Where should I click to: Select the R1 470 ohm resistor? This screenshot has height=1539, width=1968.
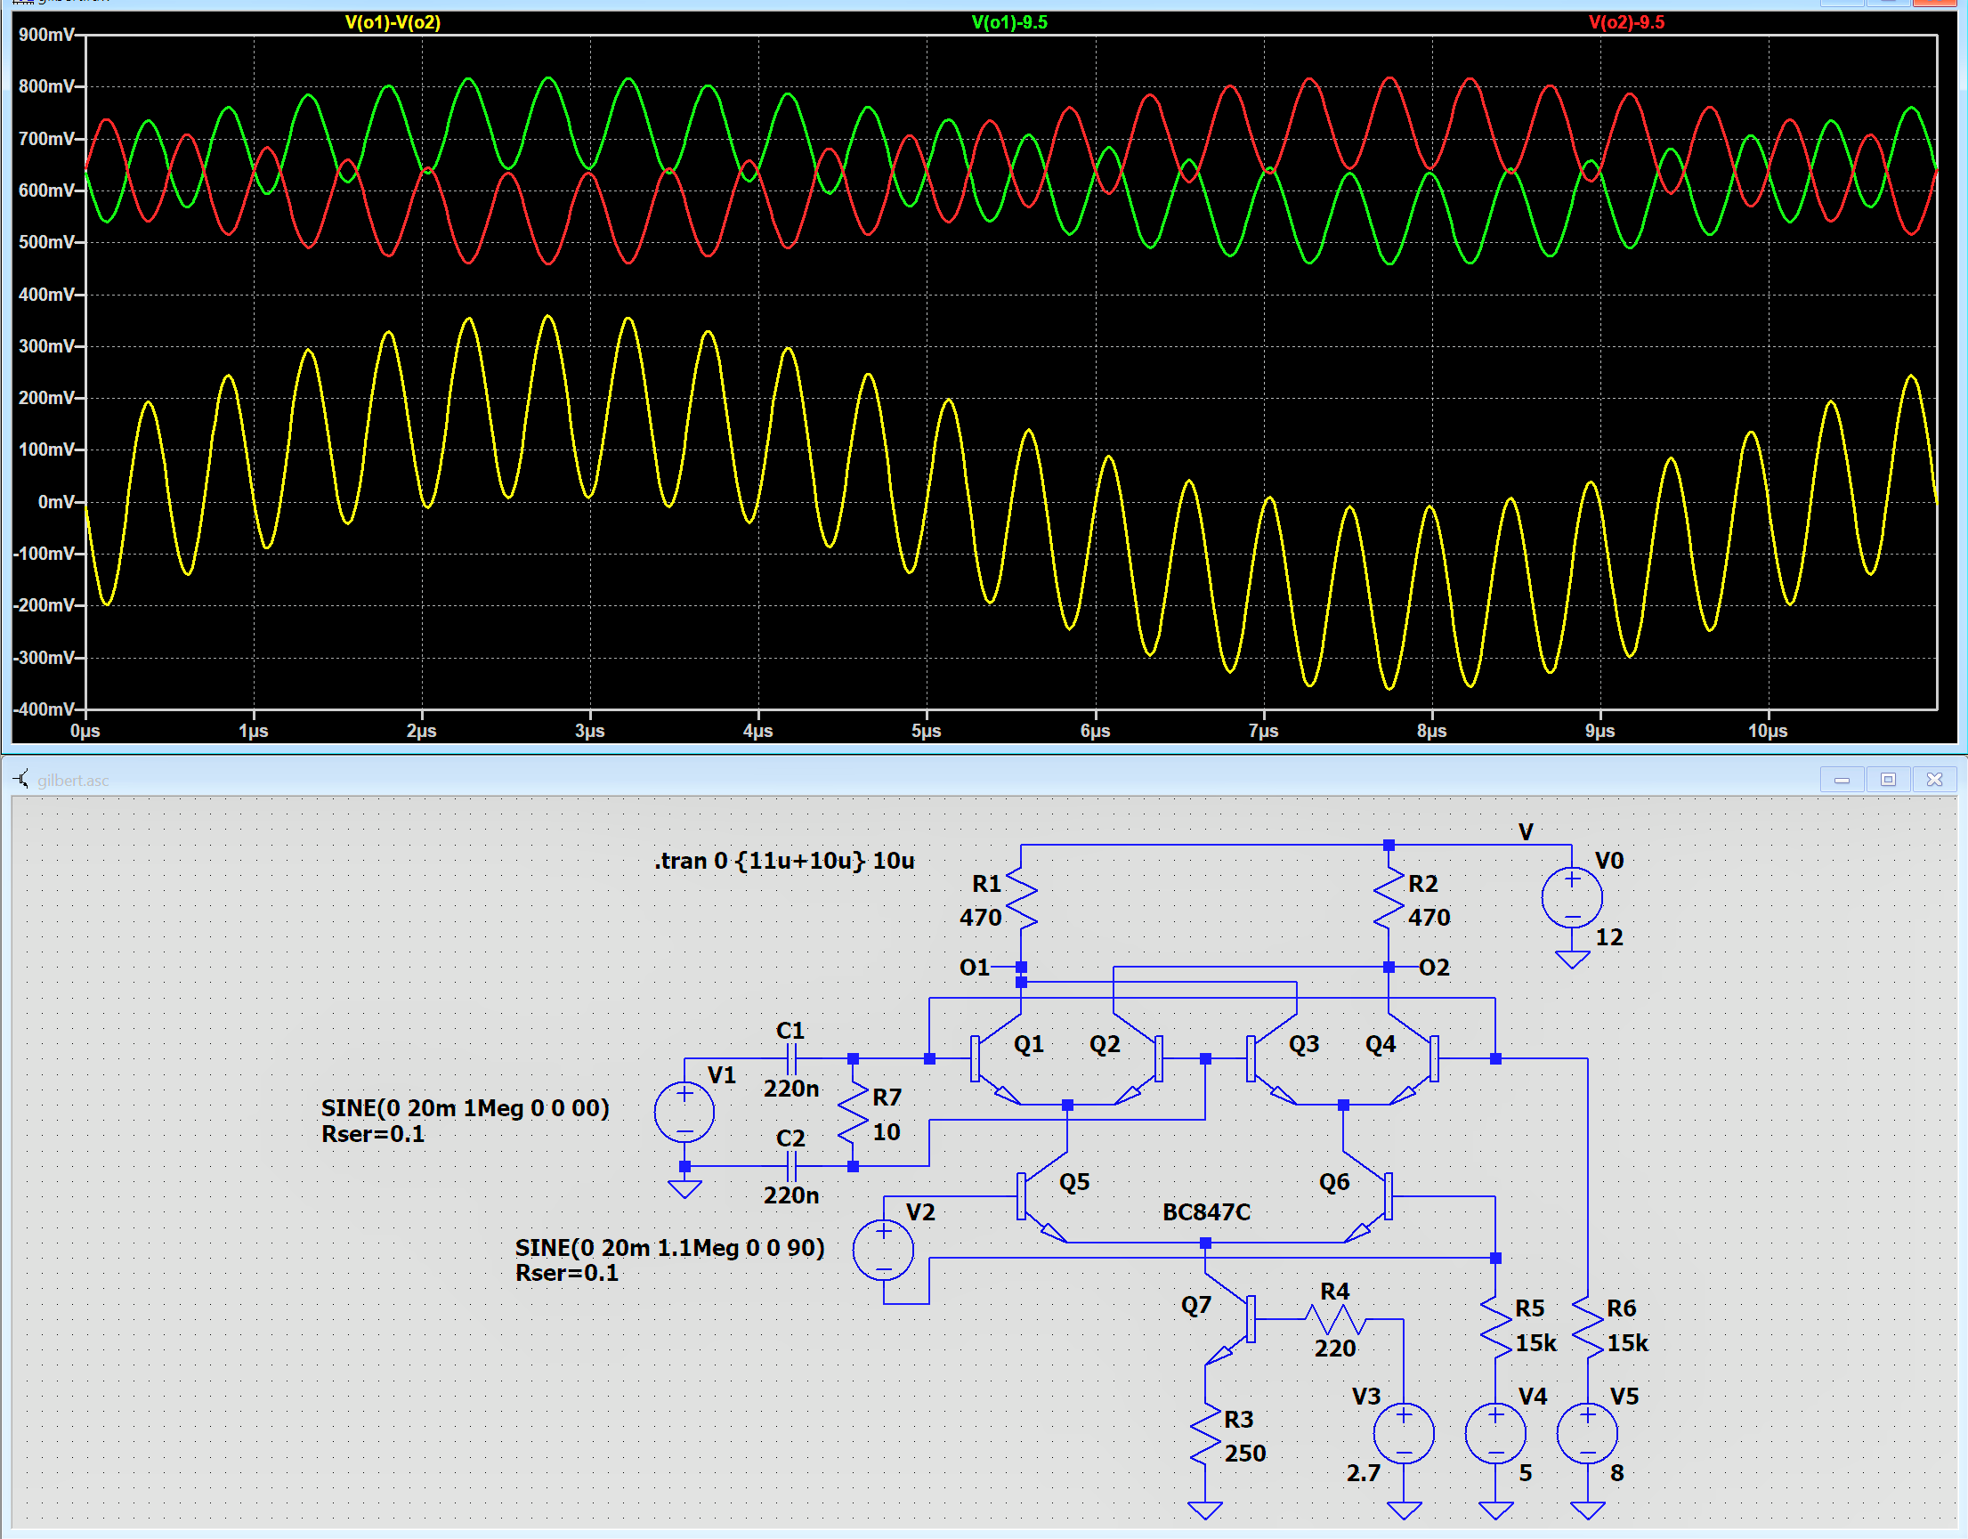coord(1021,898)
